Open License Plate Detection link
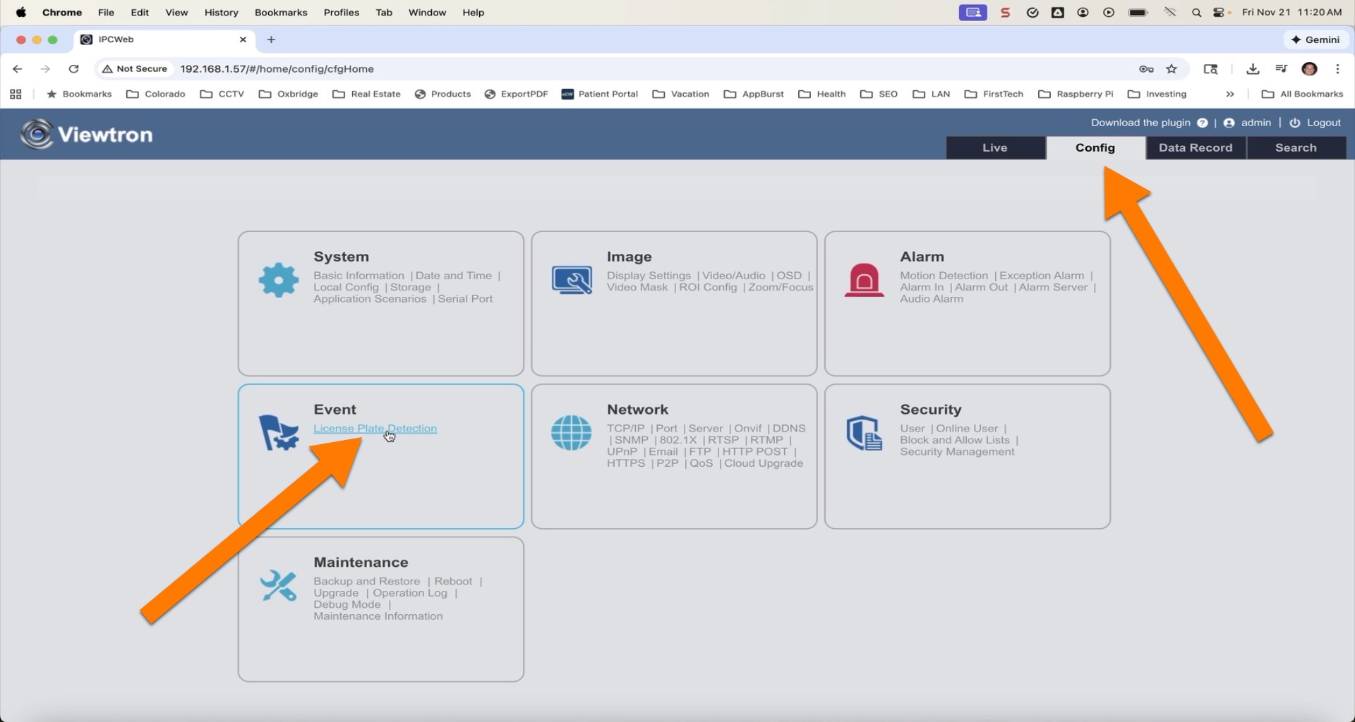This screenshot has height=722, width=1355. (375, 429)
